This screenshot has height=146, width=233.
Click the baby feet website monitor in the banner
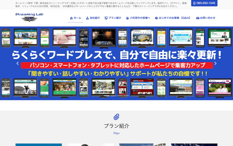pyautogui.click(x=64, y=38)
